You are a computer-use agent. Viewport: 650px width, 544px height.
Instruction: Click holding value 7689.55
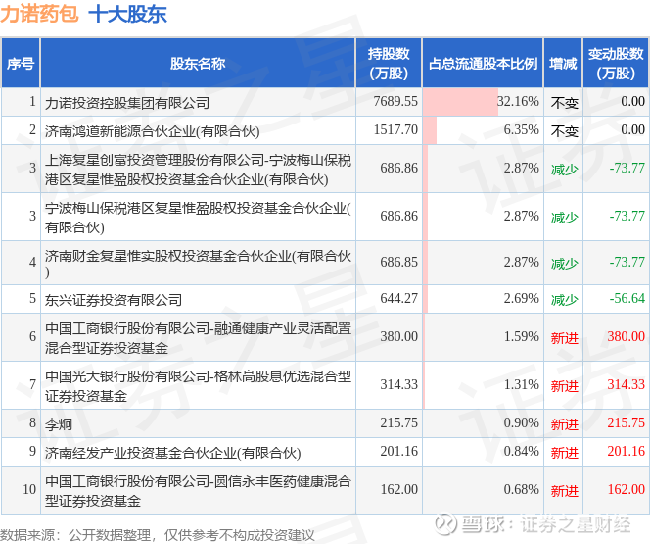coord(395,101)
